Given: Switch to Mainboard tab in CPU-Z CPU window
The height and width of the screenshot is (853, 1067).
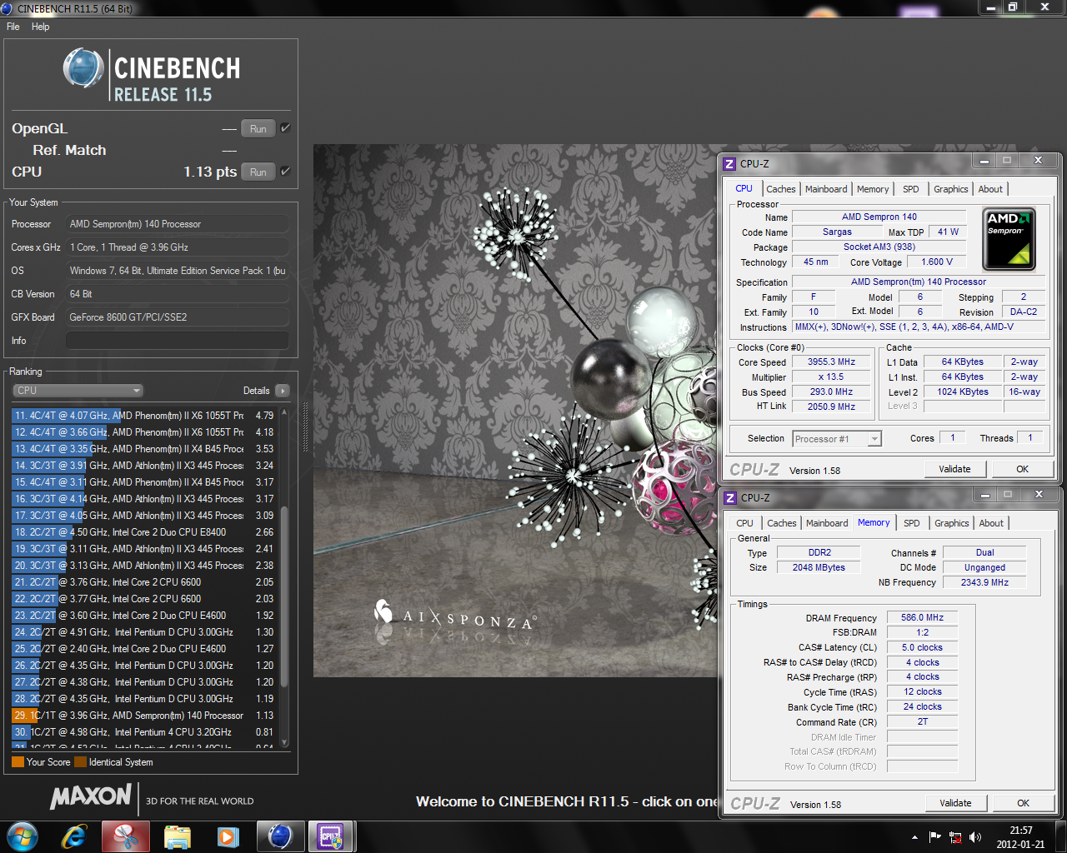Looking at the screenshot, I should click(x=826, y=189).
